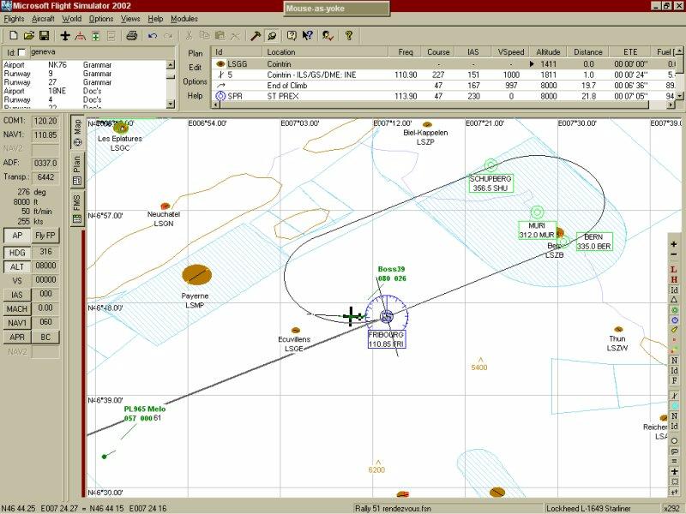This screenshot has height=514, width=686.
Task: Click the zoom in plus icon on map sidebar
Action: [675, 242]
